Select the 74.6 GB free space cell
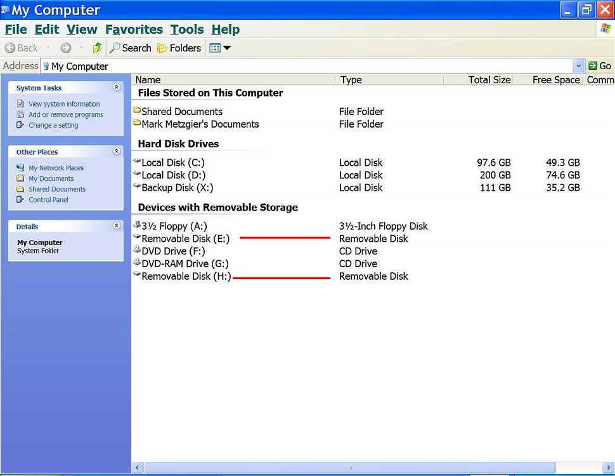This screenshot has width=615, height=476. coord(563,175)
